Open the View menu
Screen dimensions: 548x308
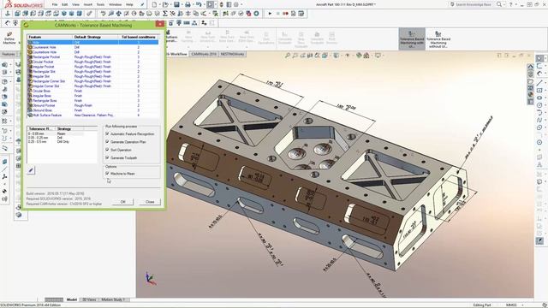75,4
